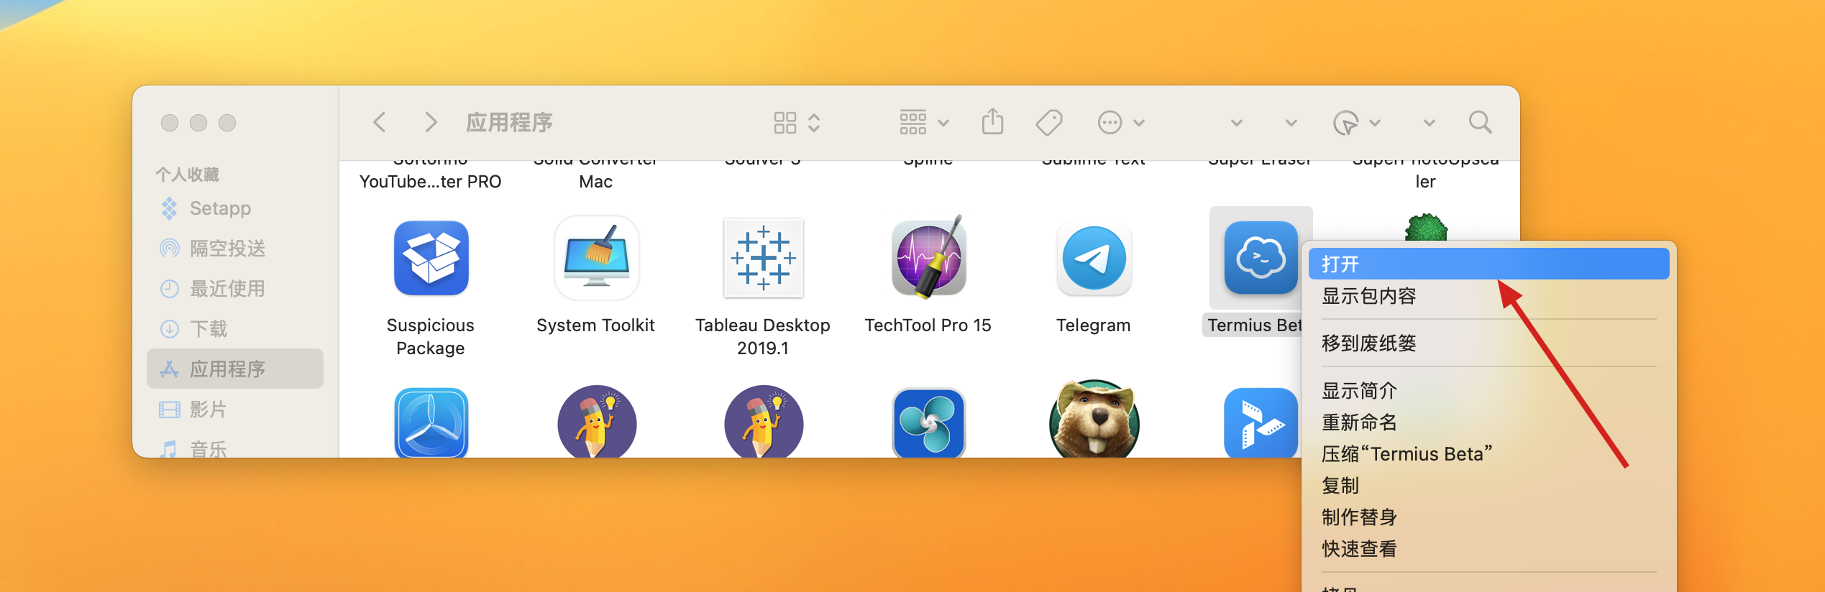Select the Termius Beta app icon
The height and width of the screenshot is (592, 1825).
coord(1260,259)
